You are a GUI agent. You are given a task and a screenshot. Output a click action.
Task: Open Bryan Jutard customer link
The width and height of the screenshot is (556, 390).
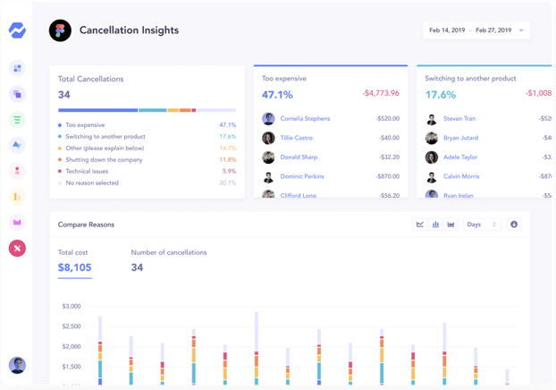click(460, 138)
